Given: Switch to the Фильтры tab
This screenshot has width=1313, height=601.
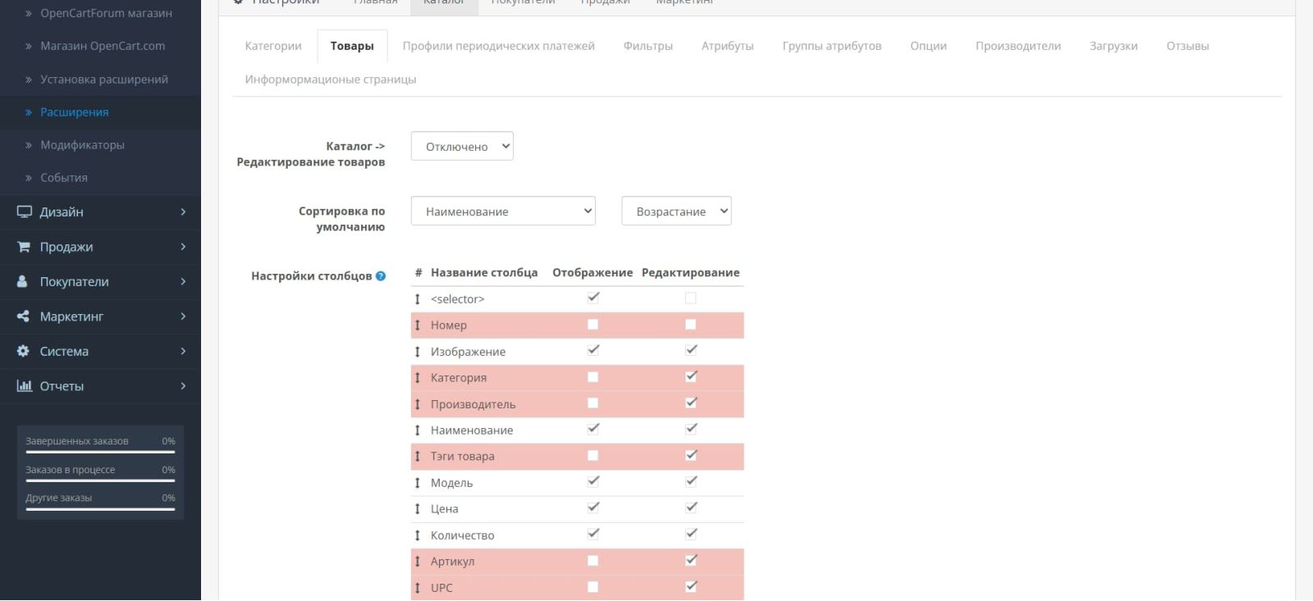Looking at the screenshot, I should (x=648, y=46).
